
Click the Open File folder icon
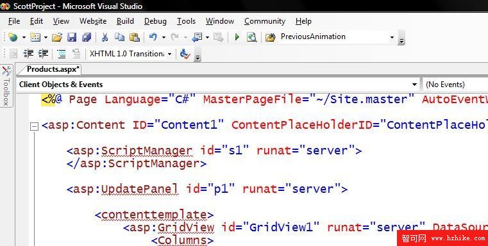(57, 37)
